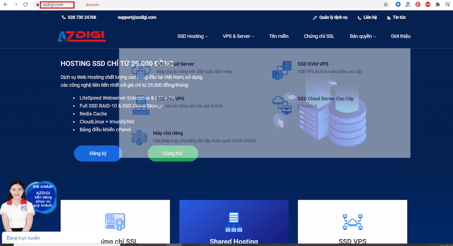Click the SSL certificate card icon
This screenshot has width=453, height=246.
point(115,222)
